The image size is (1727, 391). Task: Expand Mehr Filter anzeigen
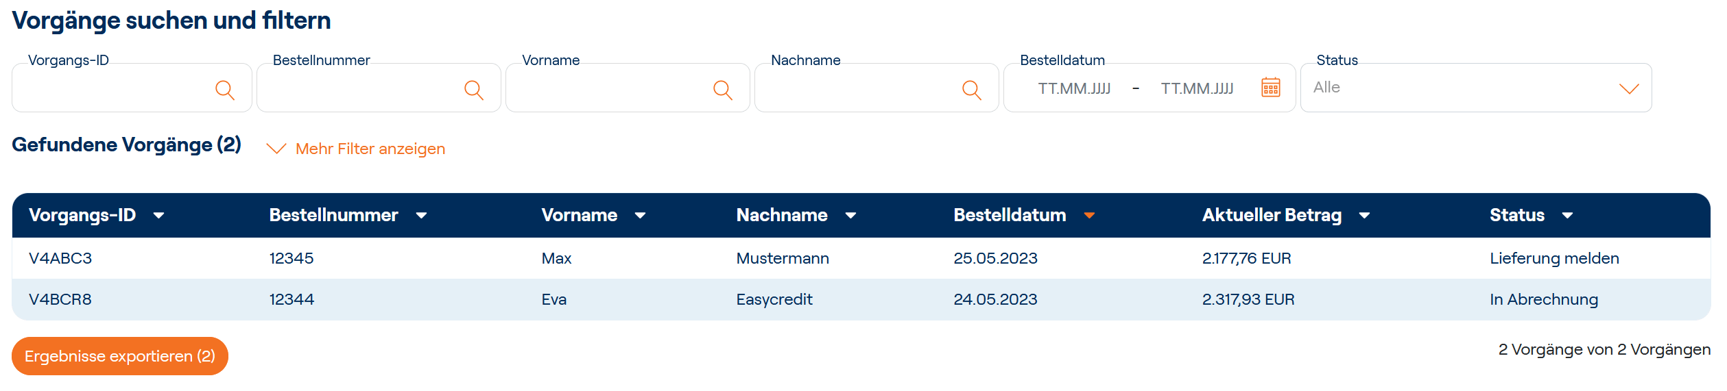[x=356, y=149]
